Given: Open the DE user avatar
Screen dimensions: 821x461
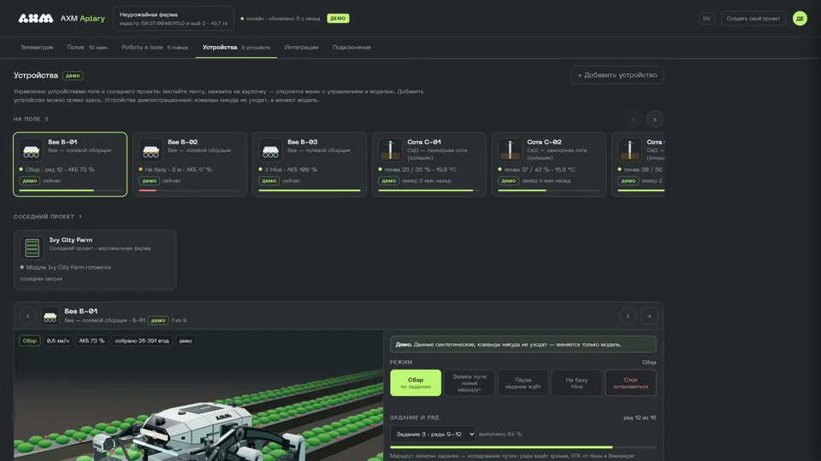Looking at the screenshot, I should click(x=800, y=18).
